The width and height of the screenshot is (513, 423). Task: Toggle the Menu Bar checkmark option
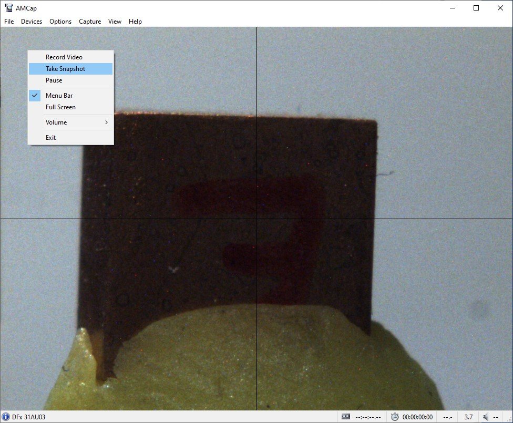(59, 96)
